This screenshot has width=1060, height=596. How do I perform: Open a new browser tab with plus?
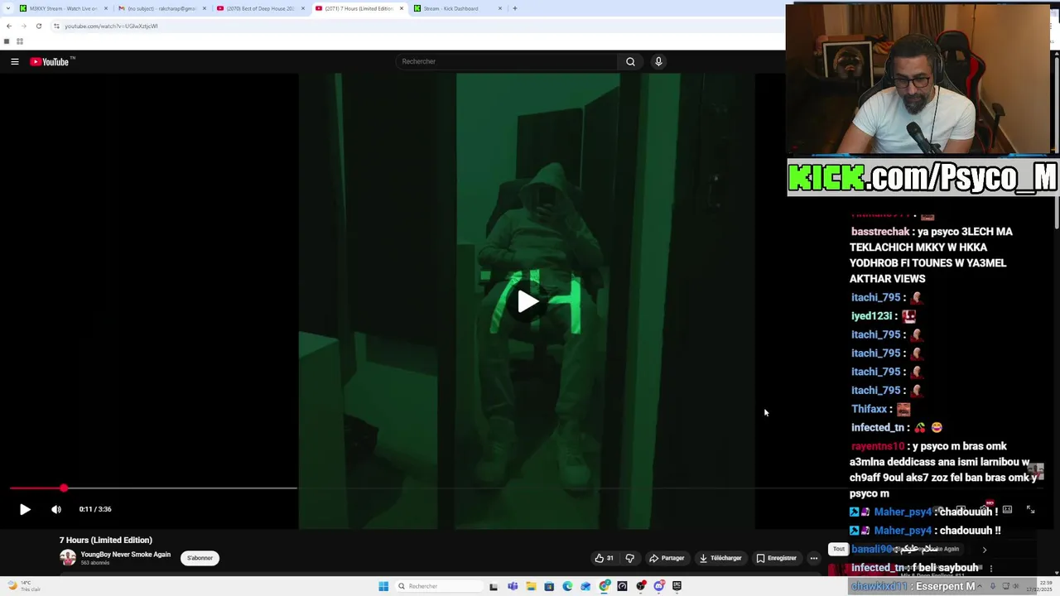514,8
